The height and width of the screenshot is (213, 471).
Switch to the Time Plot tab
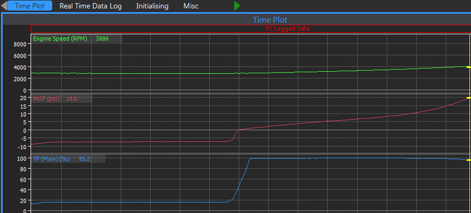click(30, 6)
